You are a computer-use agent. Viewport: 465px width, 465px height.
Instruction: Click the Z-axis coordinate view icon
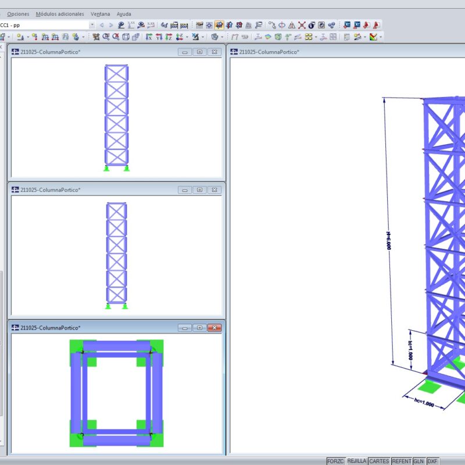180,37
